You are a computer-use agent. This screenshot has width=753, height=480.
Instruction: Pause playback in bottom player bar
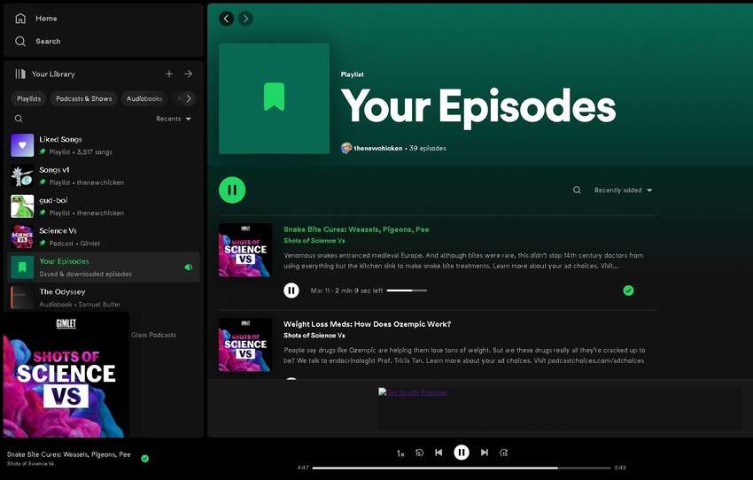click(462, 453)
